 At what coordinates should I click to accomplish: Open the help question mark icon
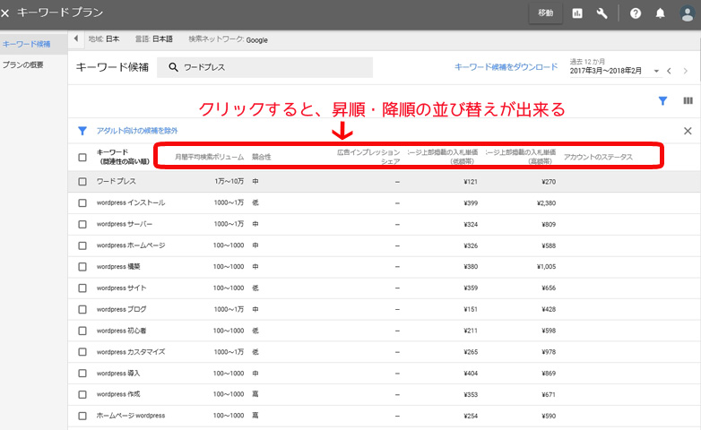click(636, 13)
